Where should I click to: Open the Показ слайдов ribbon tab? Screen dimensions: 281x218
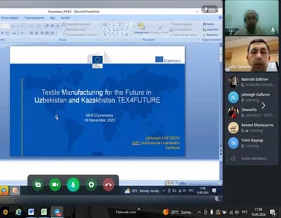(x=10, y=18)
